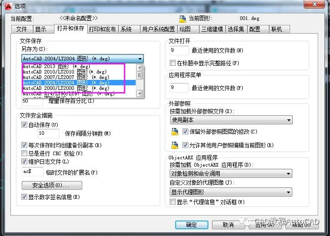This screenshot has height=236, width=330.
Task: Open 安全选项 button
Action: (x=52, y=185)
